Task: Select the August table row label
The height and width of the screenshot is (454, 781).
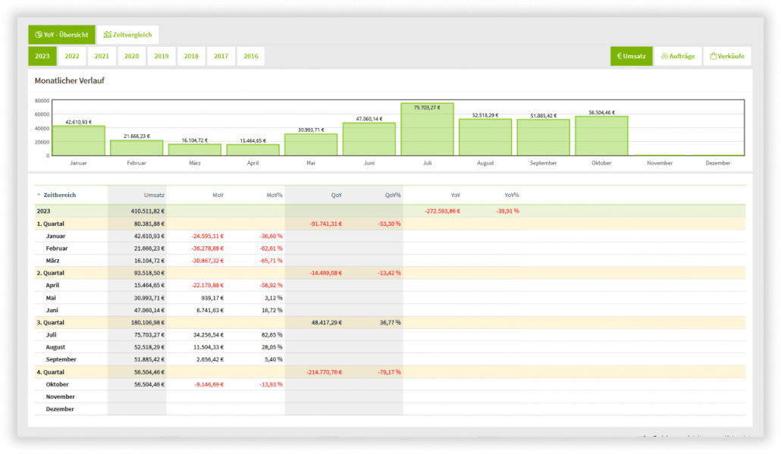Action: [55, 347]
